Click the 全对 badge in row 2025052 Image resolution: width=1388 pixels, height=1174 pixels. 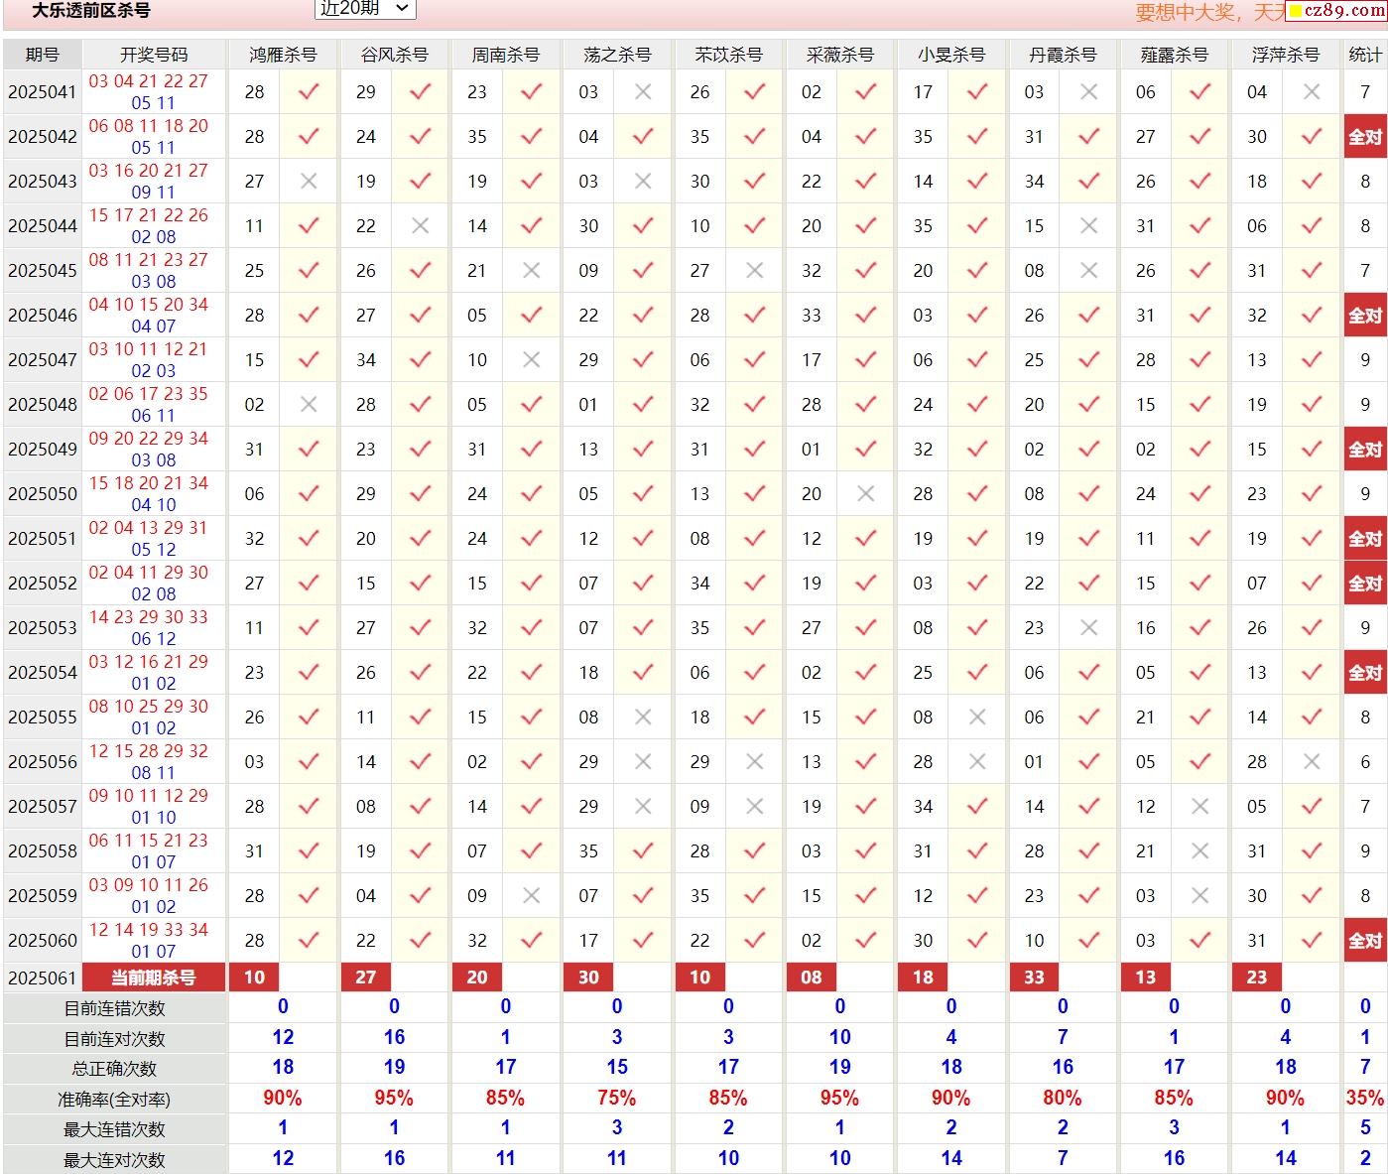tap(1365, 584)
